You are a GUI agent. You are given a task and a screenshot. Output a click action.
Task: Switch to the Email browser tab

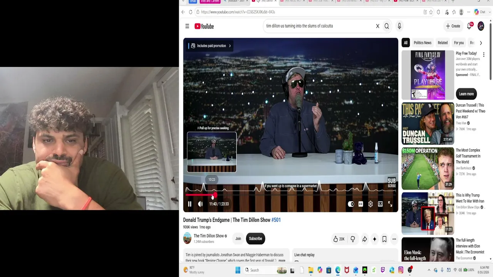[193, 1]
